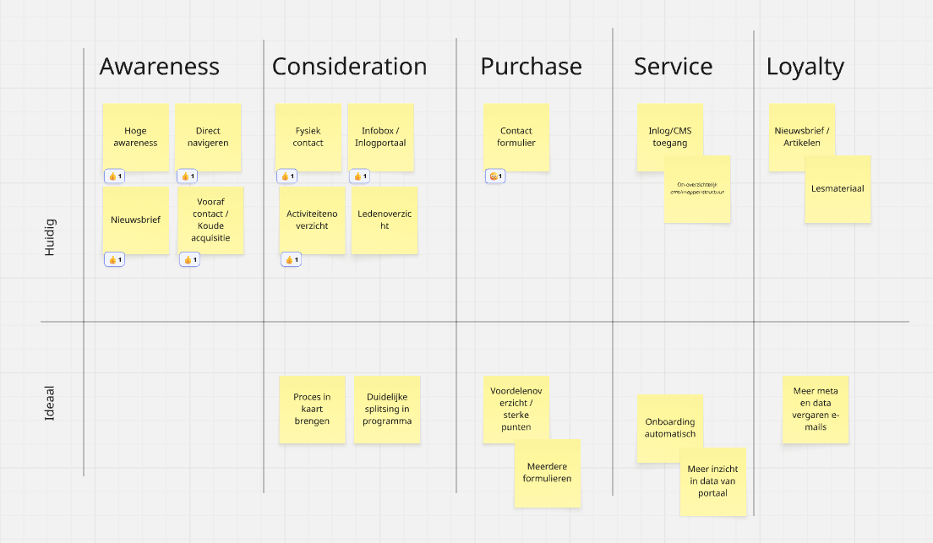The image size is (933, 543).
Task: Toggle thumbs-up reaction under Fysiek contact note
Action: pyautogui.click(x=286, y=176)
